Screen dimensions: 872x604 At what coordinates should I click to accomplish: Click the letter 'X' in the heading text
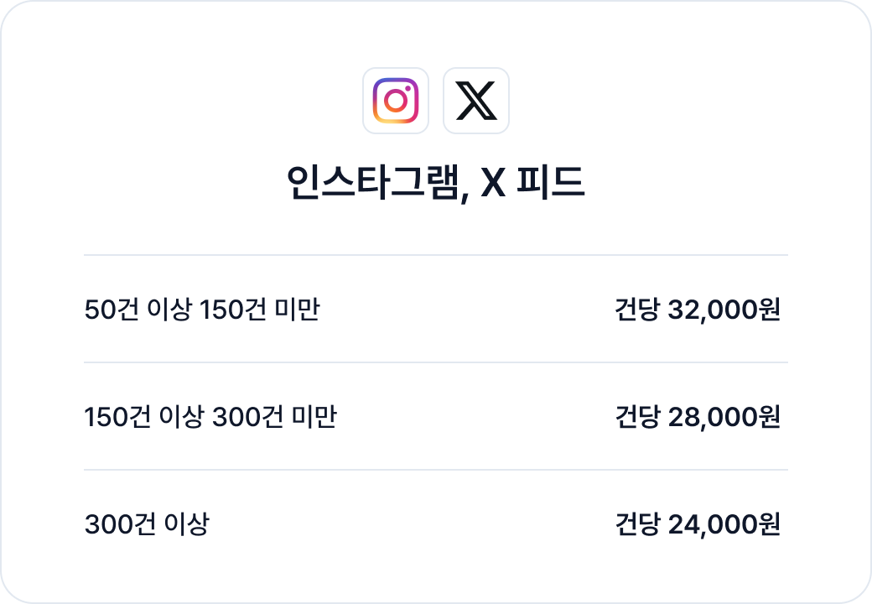pyautogui.click(x=493, y=182)
